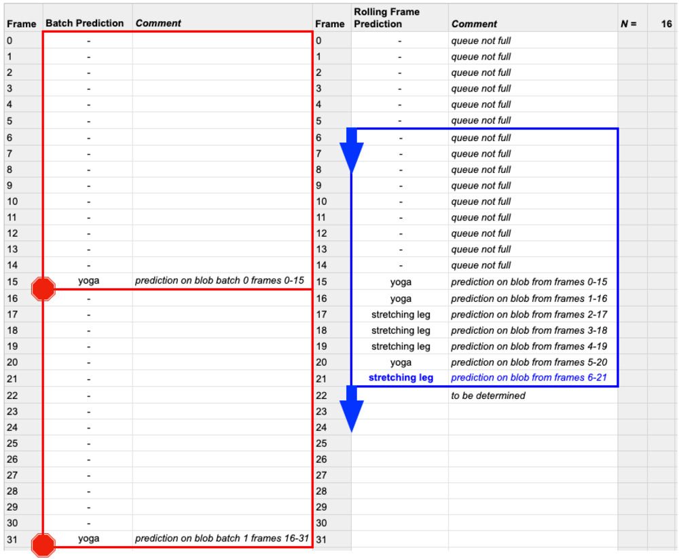Select the bold blue 'stretching leg' cell
This screenshot has height=559, width=679.
click(x=401, y=377)
